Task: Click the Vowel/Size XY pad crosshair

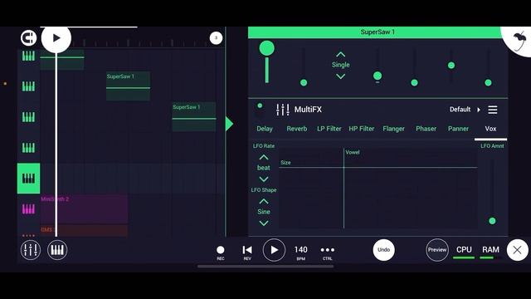Action: coord(343,168)
